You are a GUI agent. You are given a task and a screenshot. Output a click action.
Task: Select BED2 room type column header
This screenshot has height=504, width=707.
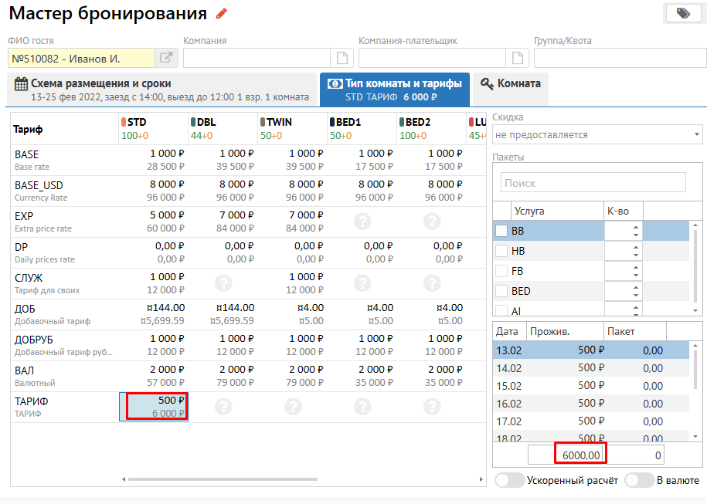[x=431, y=129]
